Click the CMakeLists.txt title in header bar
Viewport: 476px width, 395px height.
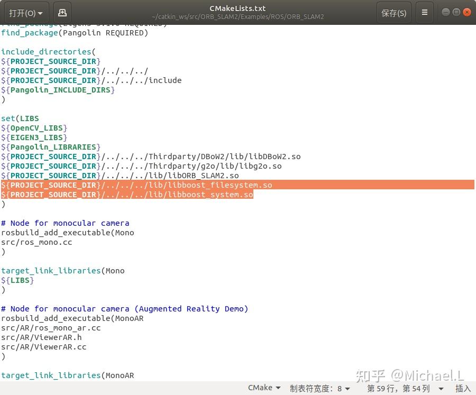tap(237, 8)
